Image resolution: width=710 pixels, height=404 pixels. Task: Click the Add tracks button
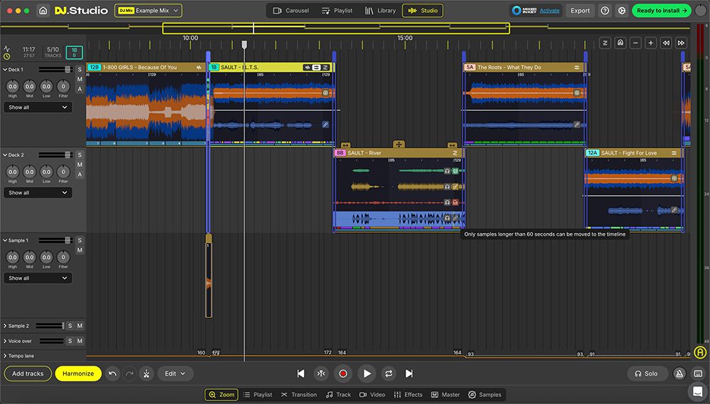point(28,373)
